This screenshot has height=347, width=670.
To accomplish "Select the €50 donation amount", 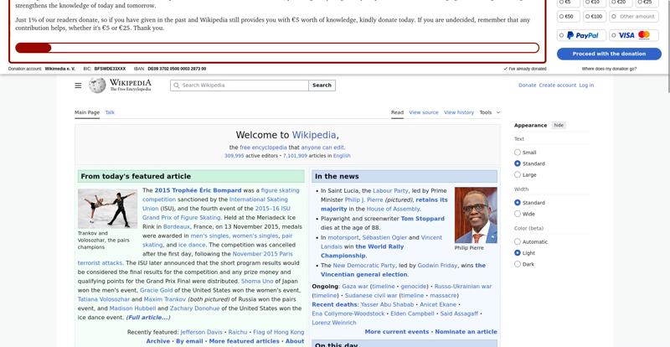I will pyautogui.click(x=569, y=16).
